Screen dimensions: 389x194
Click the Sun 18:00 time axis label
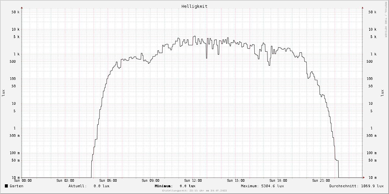pos(278,180)
